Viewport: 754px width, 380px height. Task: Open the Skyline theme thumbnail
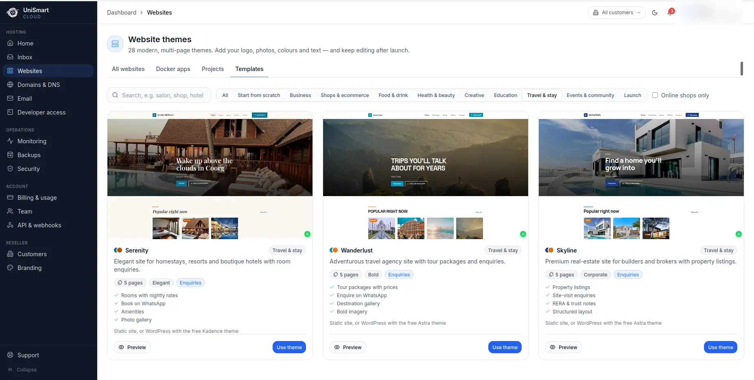pos(641,175)
